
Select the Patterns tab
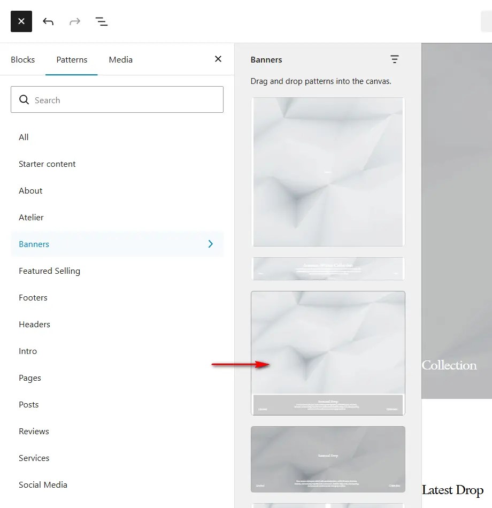[x=72, y=59]
